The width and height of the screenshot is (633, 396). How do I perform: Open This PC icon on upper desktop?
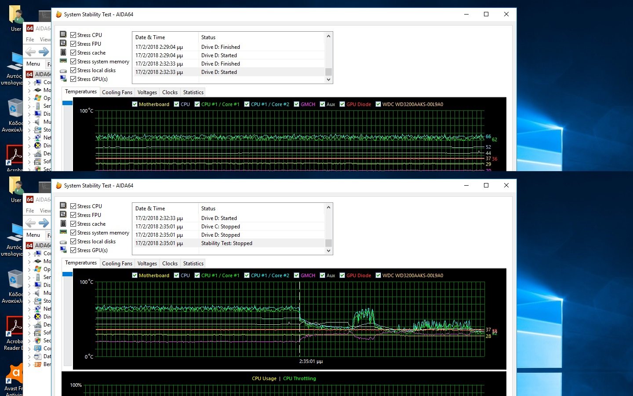15,61
